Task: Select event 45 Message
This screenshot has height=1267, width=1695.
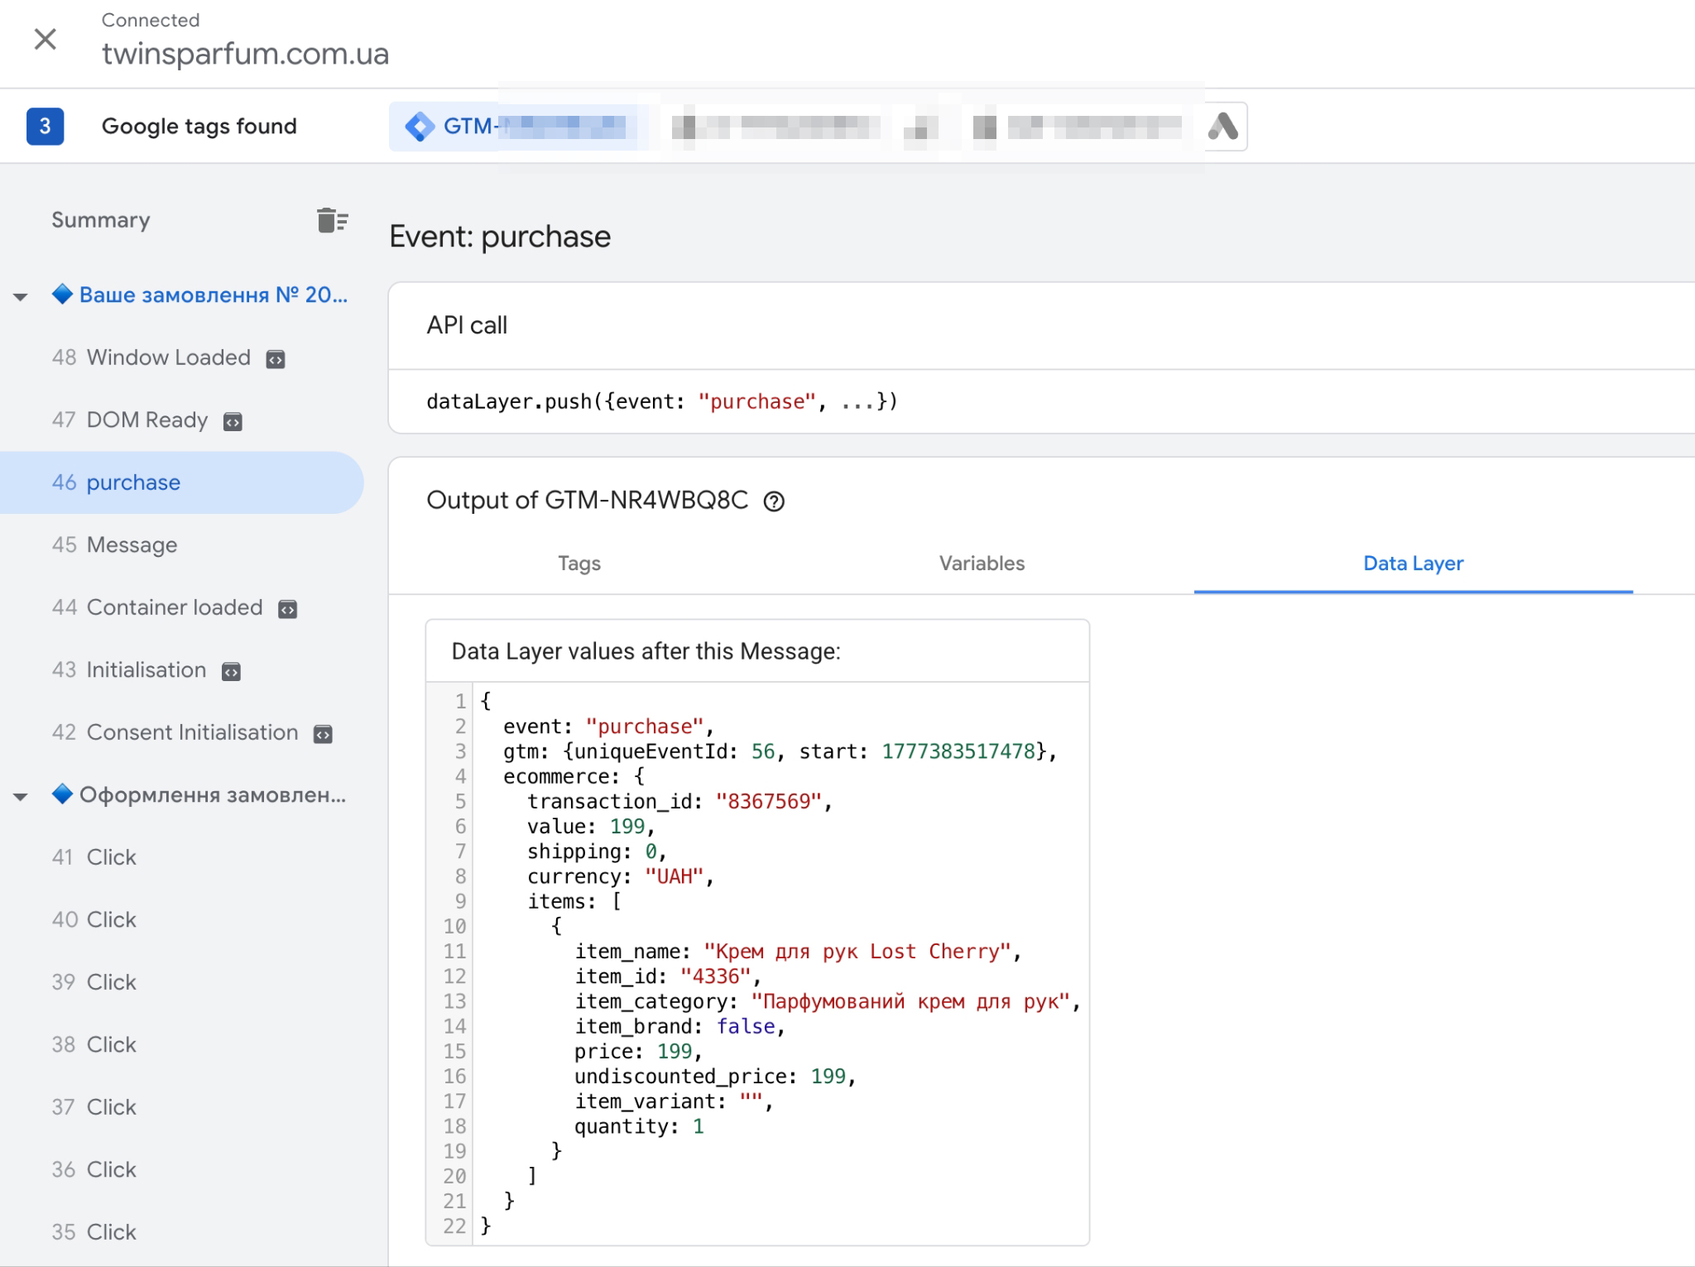Action: [x=115, y=545]
